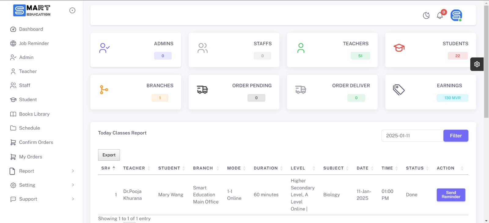The image size is (489, 223).
Task: Send Reminder for Dr.Pooja Khurana's class
Action: point(451,195)
